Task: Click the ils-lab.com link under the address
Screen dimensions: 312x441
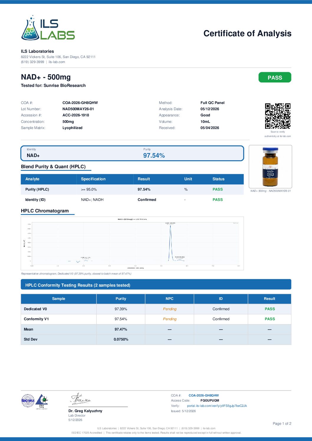Action: pyautogui.click(x=57, y=62)
